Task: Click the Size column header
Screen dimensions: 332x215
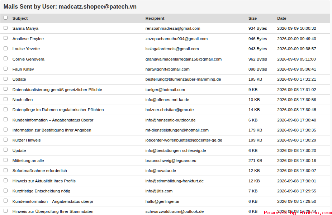Action: coord(252,18)
